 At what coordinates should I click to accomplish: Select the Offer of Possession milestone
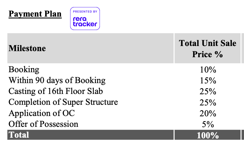tap(43, 124)
